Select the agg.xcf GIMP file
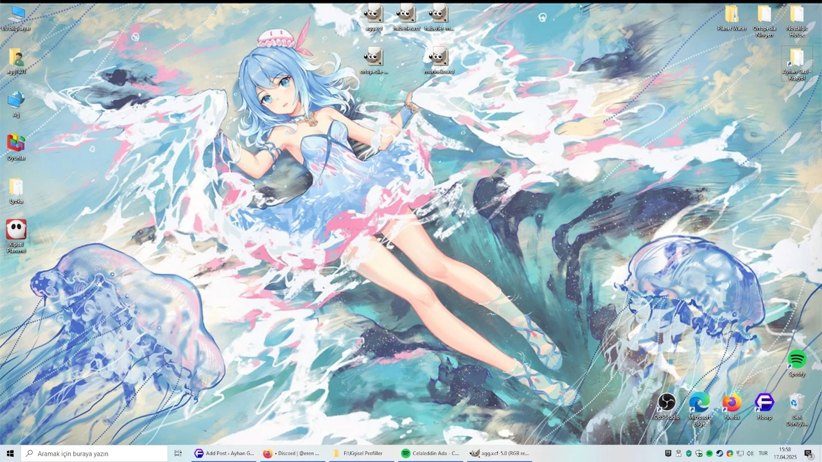Image resolution: width=822 pixels, height=462 pixels. click(374, 17)
